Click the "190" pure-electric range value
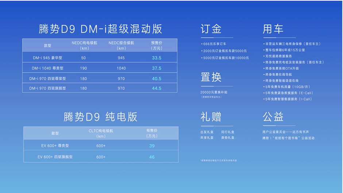Screen dimensions: 343x193 pos(83,68)
